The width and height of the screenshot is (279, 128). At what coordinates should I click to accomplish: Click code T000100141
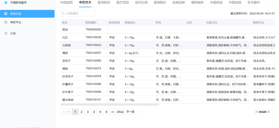pos(93,100)
